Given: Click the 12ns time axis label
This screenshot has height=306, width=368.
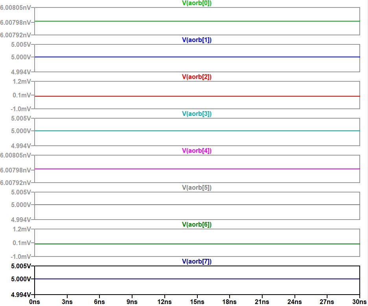Looking at the screenshot, I should coord(164,302).
